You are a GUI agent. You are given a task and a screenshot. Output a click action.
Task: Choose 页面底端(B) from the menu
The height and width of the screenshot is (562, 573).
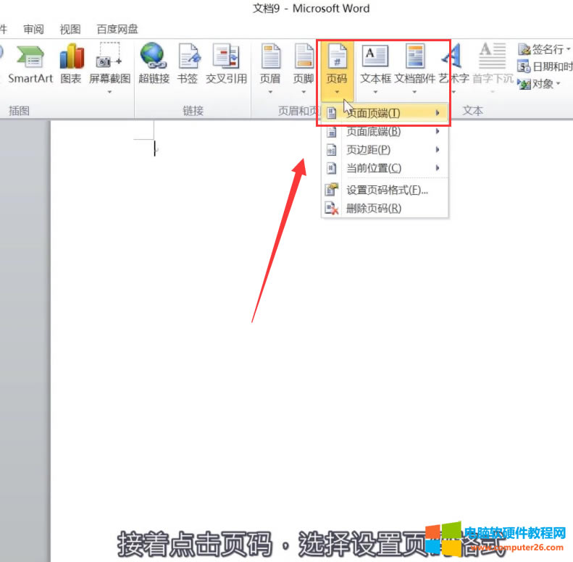tap(385, 131)
